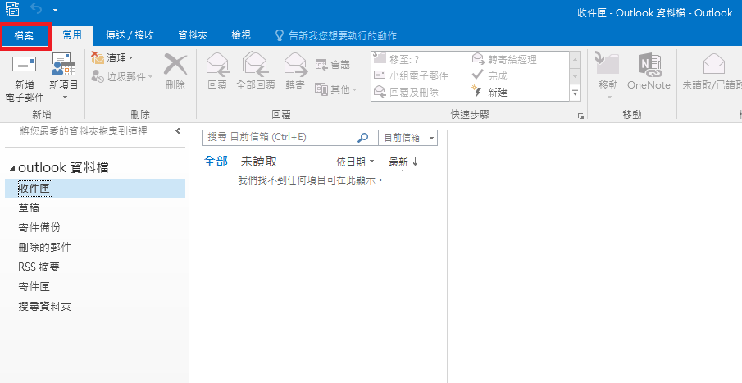Open the 快速步驟 dialog launcher
The image size is (742, 383).
pyautogui.click(x=580, y=116)
